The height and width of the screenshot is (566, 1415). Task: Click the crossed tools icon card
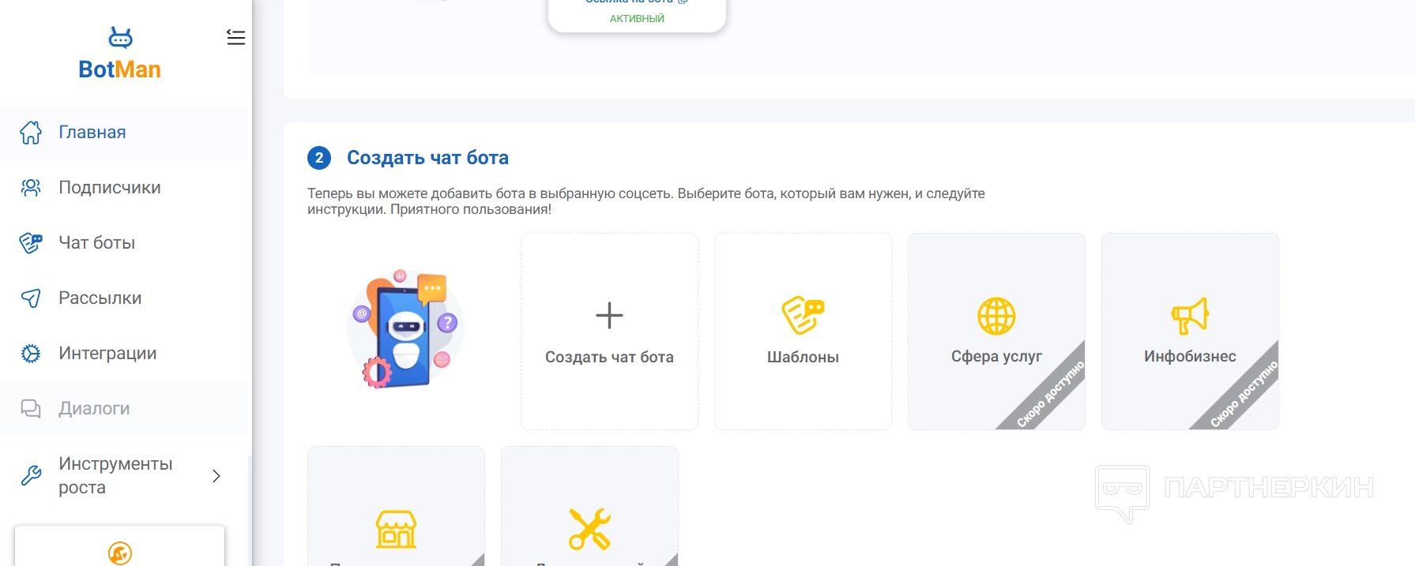click(x=589, y=529)
